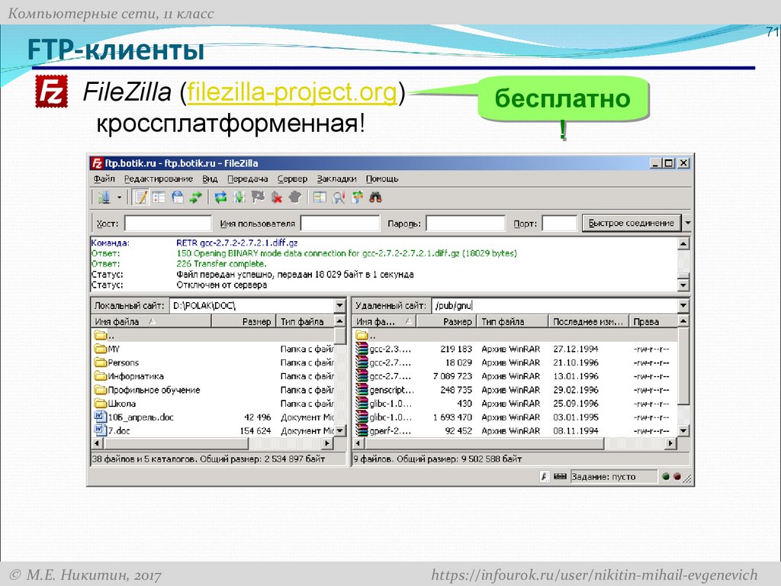The height and width of the screenshot is (586, 781).
Task: Open the infourok.ru author link
Action: point(594,575)
